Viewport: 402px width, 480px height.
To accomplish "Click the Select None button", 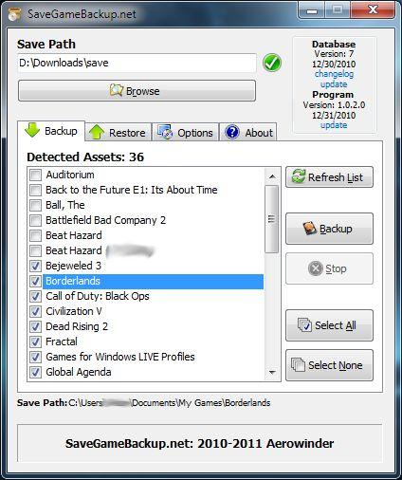I will point(329,365).
